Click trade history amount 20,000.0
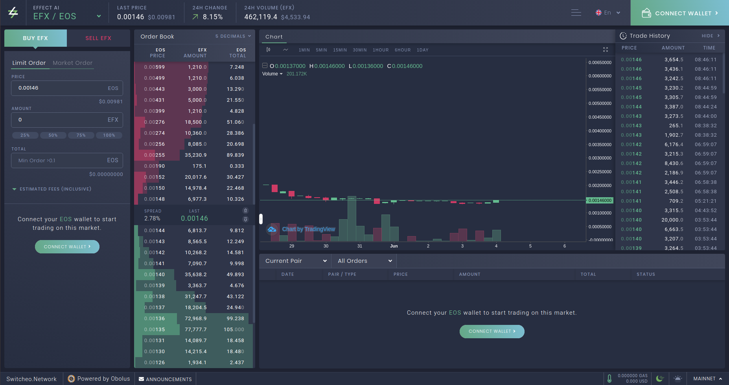 click(672, 220)
